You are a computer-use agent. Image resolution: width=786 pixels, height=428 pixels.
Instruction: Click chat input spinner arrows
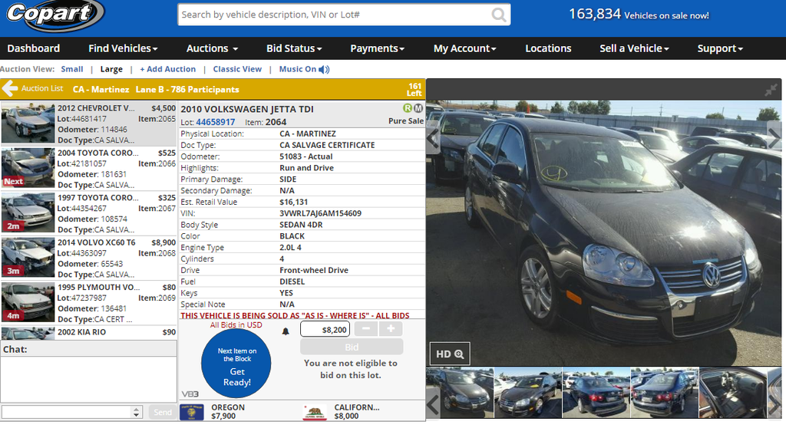137,412
